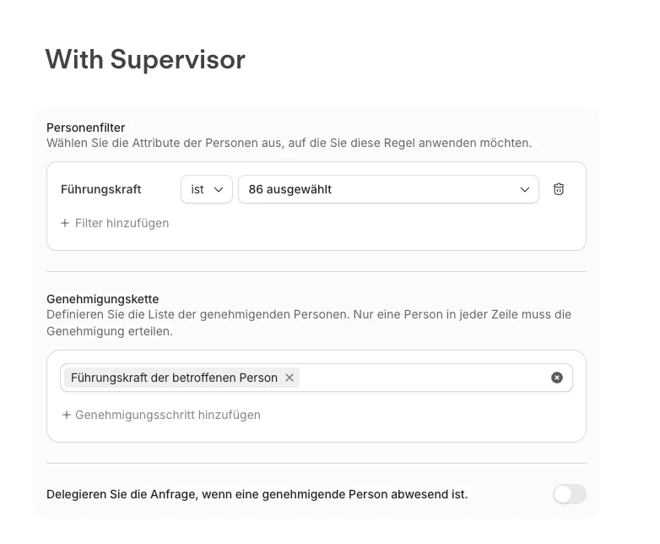Remove the 'Führungskraft der betroffenen Person' chip

click(289, 378)
